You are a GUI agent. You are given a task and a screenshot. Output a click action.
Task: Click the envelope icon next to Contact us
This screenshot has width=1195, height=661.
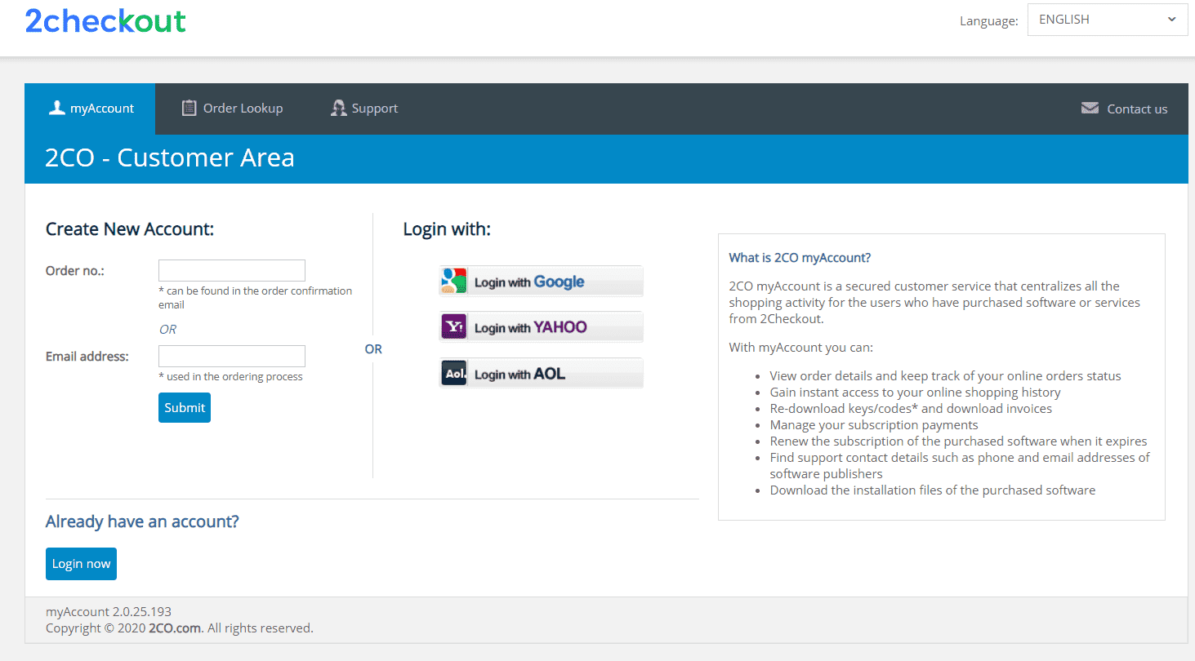click(1090, 107)
